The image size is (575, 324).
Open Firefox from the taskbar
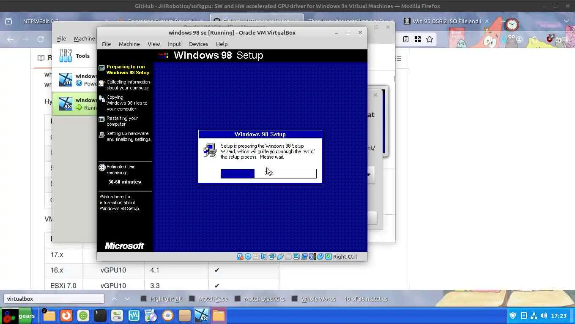[66, 316]
